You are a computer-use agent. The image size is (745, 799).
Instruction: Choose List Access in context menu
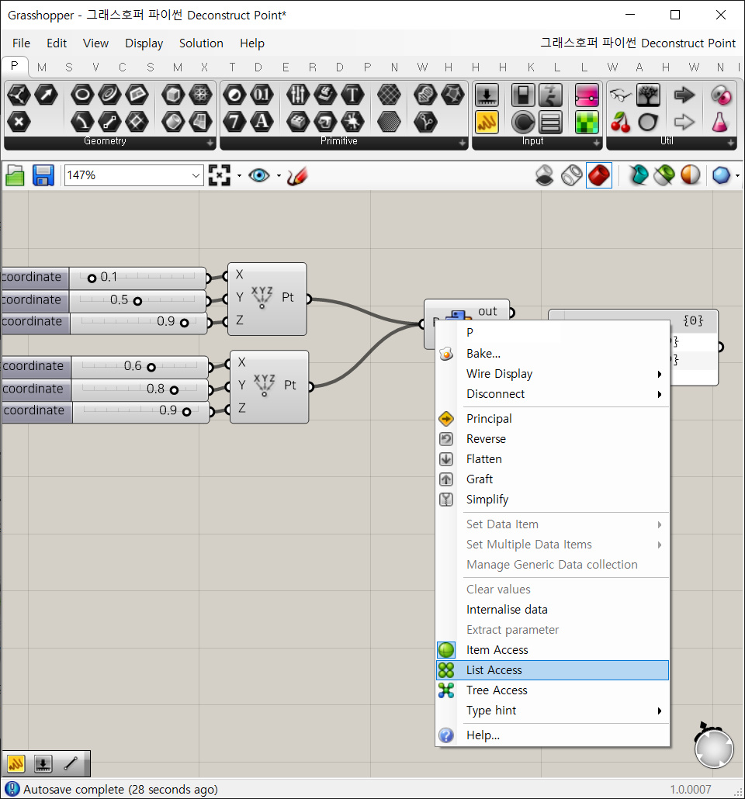(x=553, y=670)
